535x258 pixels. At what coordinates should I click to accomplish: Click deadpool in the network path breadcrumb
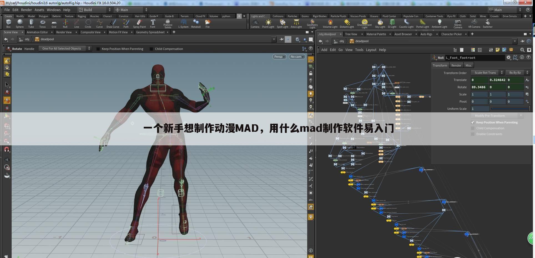[x=362, y=41]
